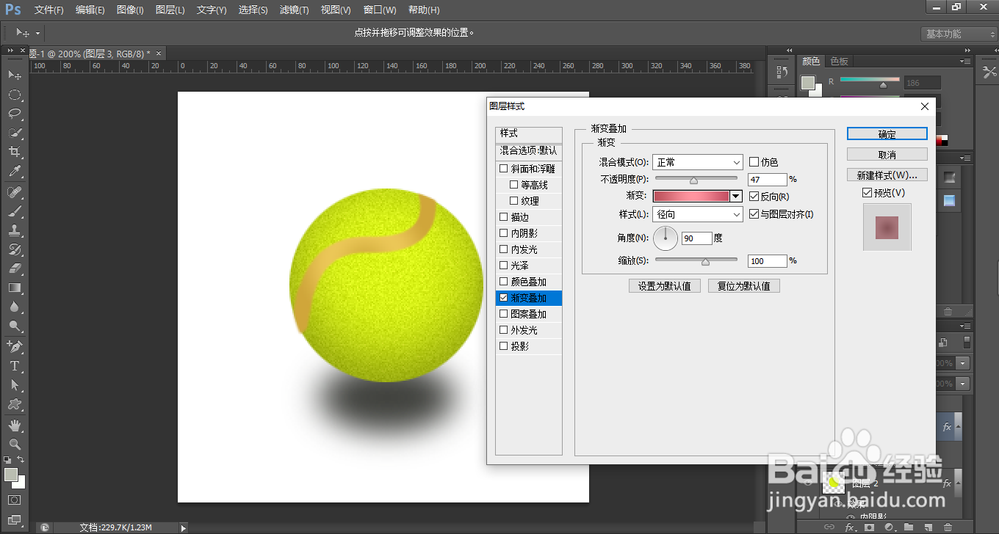This screenshot has height=534, width=999.
Task: Click the 确定 OK button
Action: (887, 134)
